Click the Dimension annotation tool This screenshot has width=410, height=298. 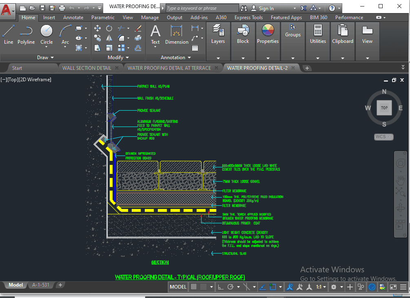point(177,34)
